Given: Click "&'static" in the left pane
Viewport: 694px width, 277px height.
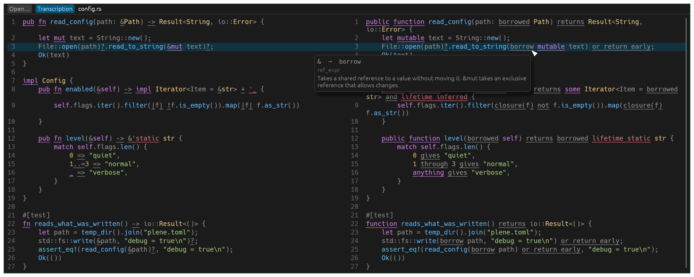Looking at the screenshot, I should 143,138.
